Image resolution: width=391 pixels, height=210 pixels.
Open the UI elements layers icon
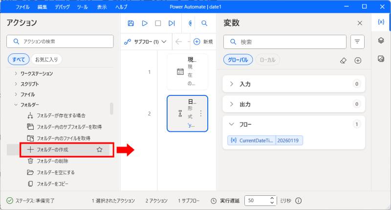pos(381,40)
